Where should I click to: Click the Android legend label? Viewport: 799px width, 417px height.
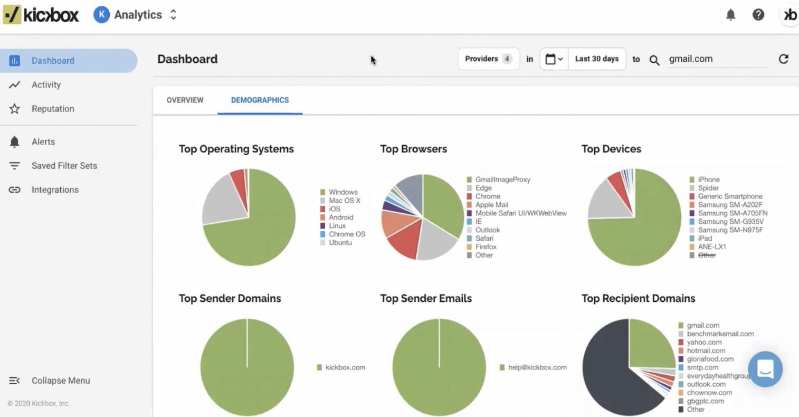pyautogui.click(x=341, y=217)
